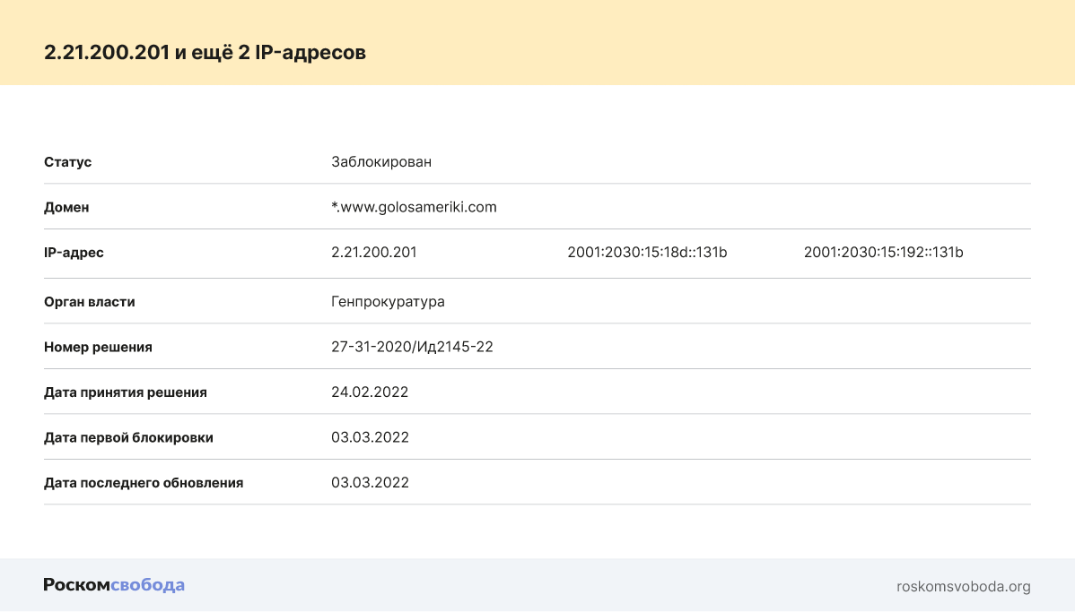Image resolution: width=1075 pixels, height=612 pixels.
Task: Select the IPv6 address ending in 18d::131b
Action: pyautogui.click(x=646, y=253)
